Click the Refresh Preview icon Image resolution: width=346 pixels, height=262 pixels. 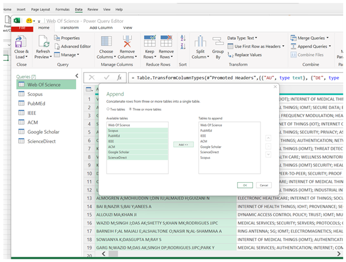click(x=43, y=42)
